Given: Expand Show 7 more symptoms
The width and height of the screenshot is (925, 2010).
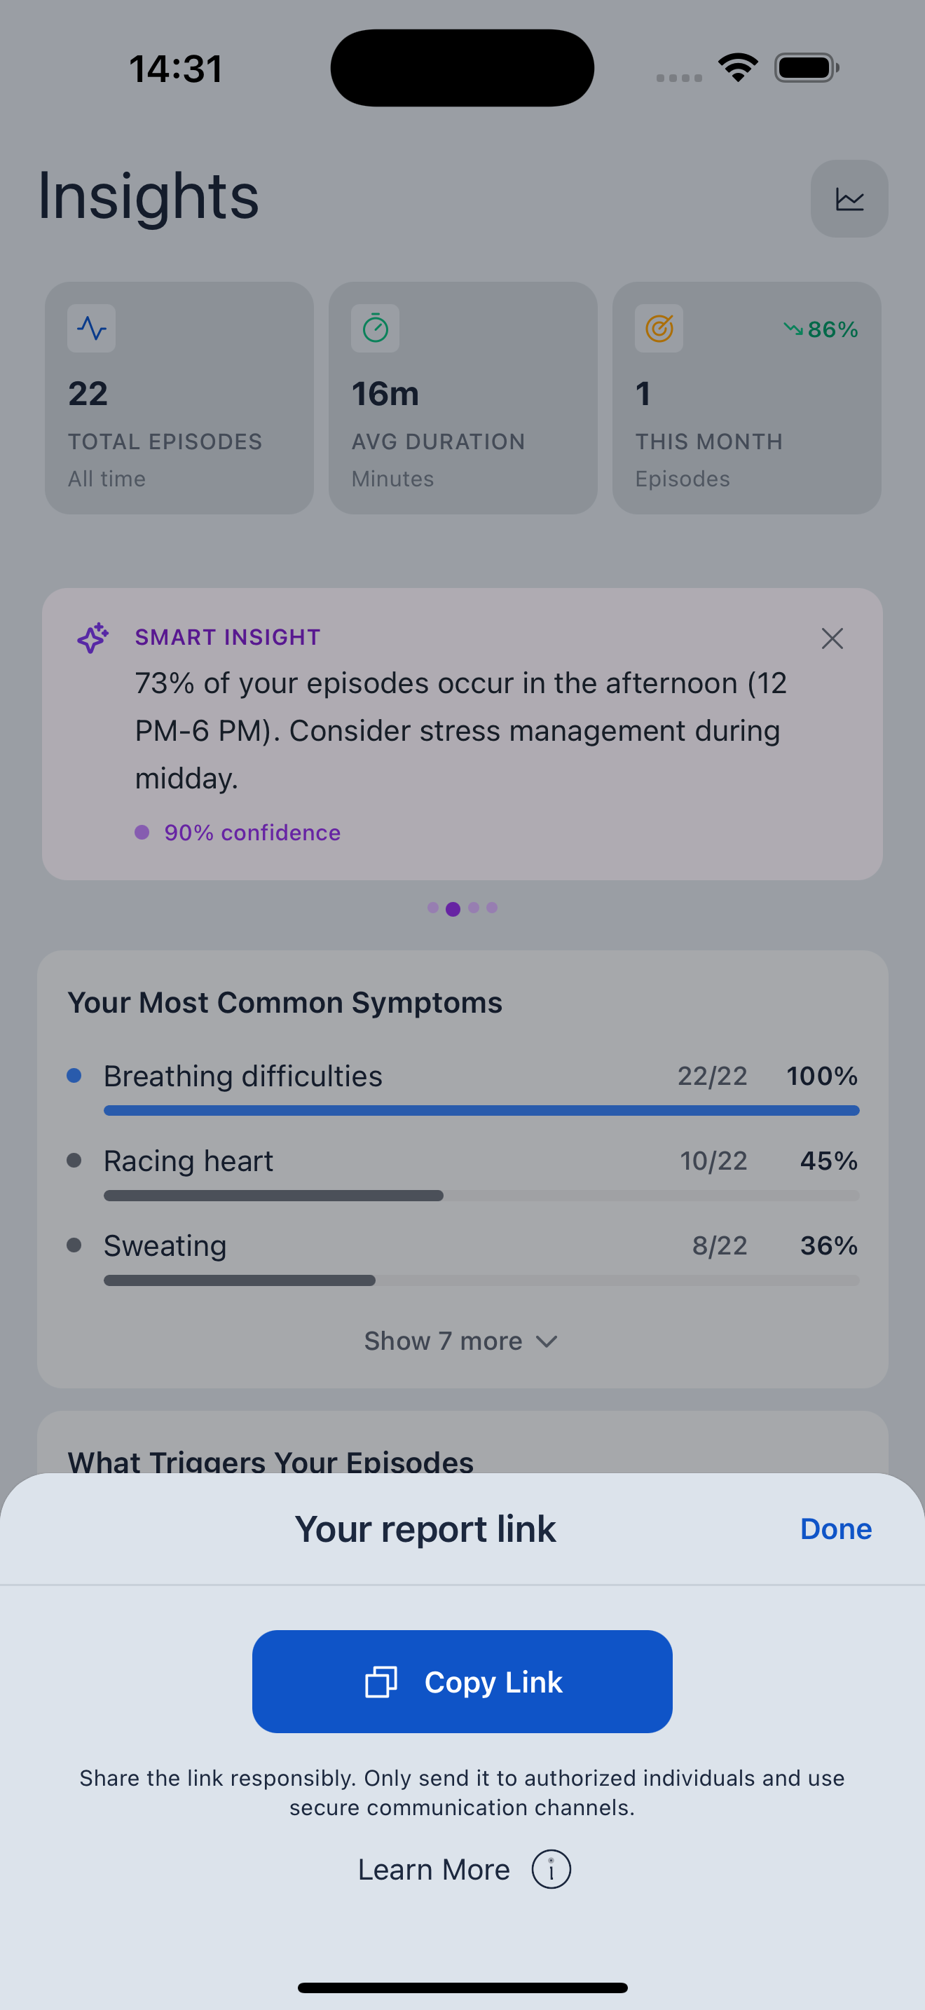Looking at the screenshot, I should 443,1341.
